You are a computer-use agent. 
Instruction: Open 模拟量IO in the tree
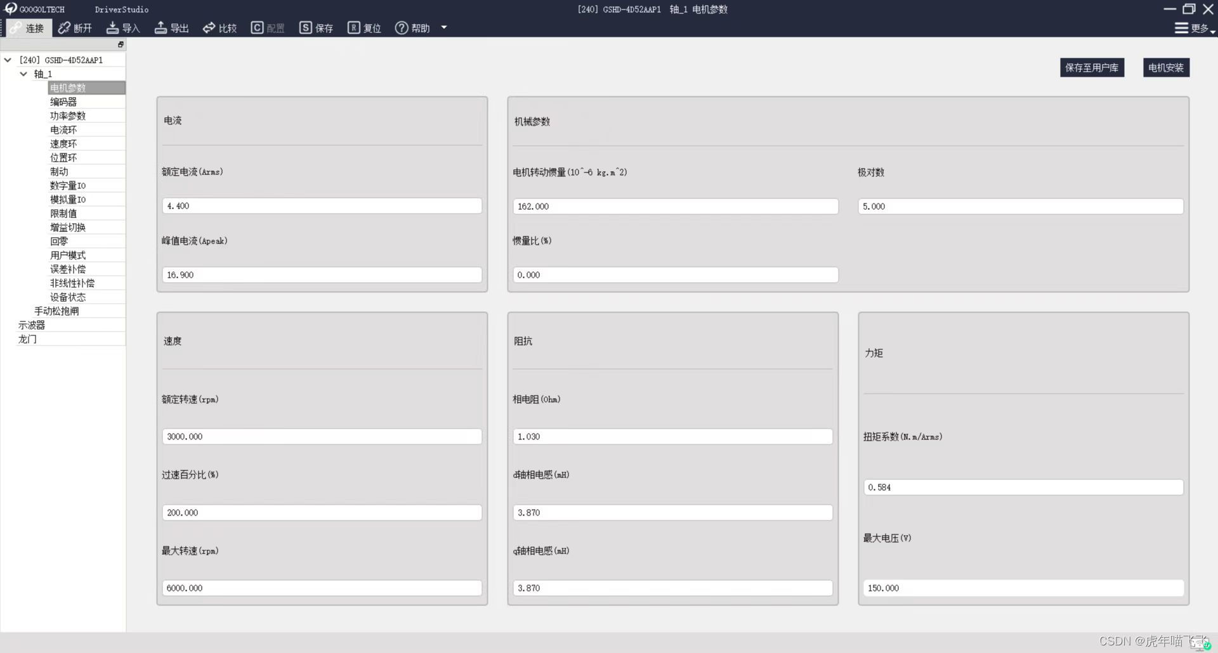pyautogui.click(x=87, y=199)
